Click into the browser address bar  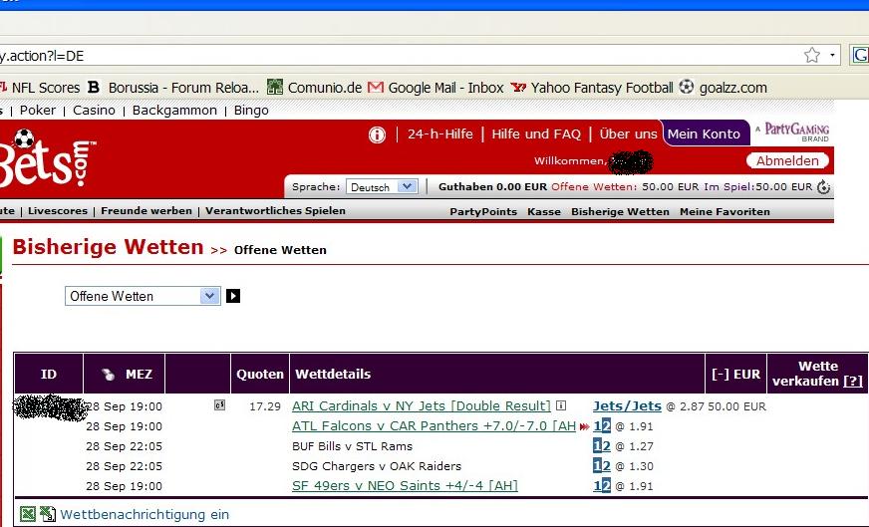[399, 56]
